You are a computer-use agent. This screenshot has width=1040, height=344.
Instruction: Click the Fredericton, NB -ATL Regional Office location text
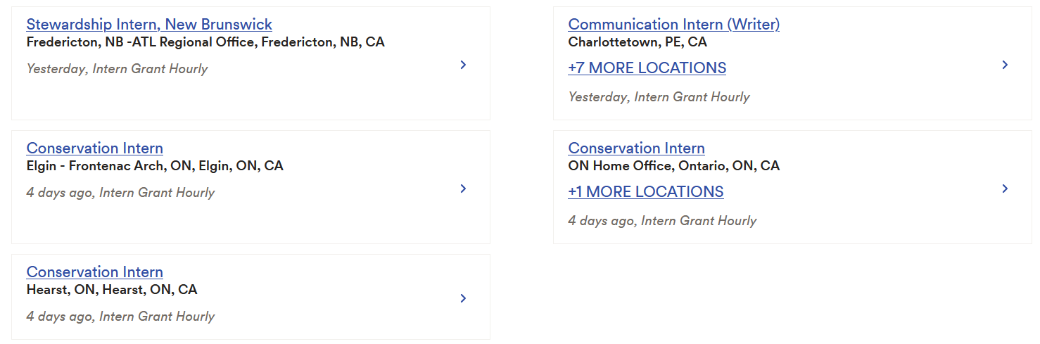[x=205, y=42]
